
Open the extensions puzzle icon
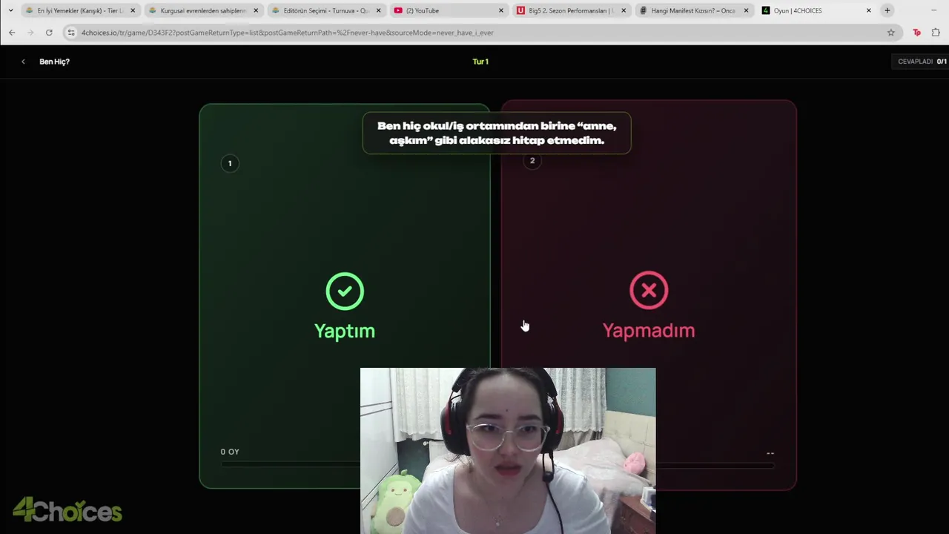tap(936, 33)
